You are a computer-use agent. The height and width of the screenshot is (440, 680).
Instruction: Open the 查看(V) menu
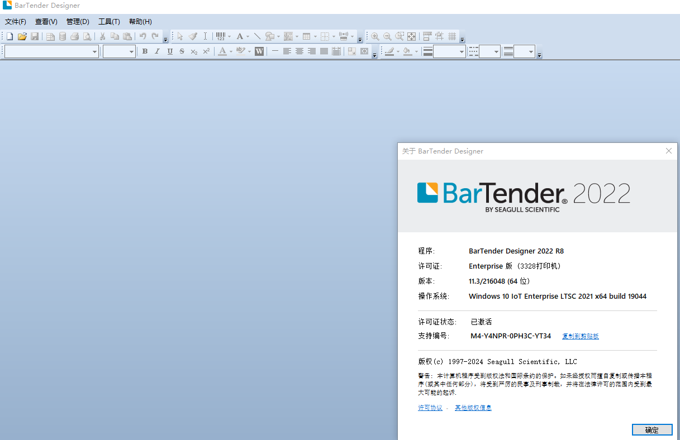point(46,22)
